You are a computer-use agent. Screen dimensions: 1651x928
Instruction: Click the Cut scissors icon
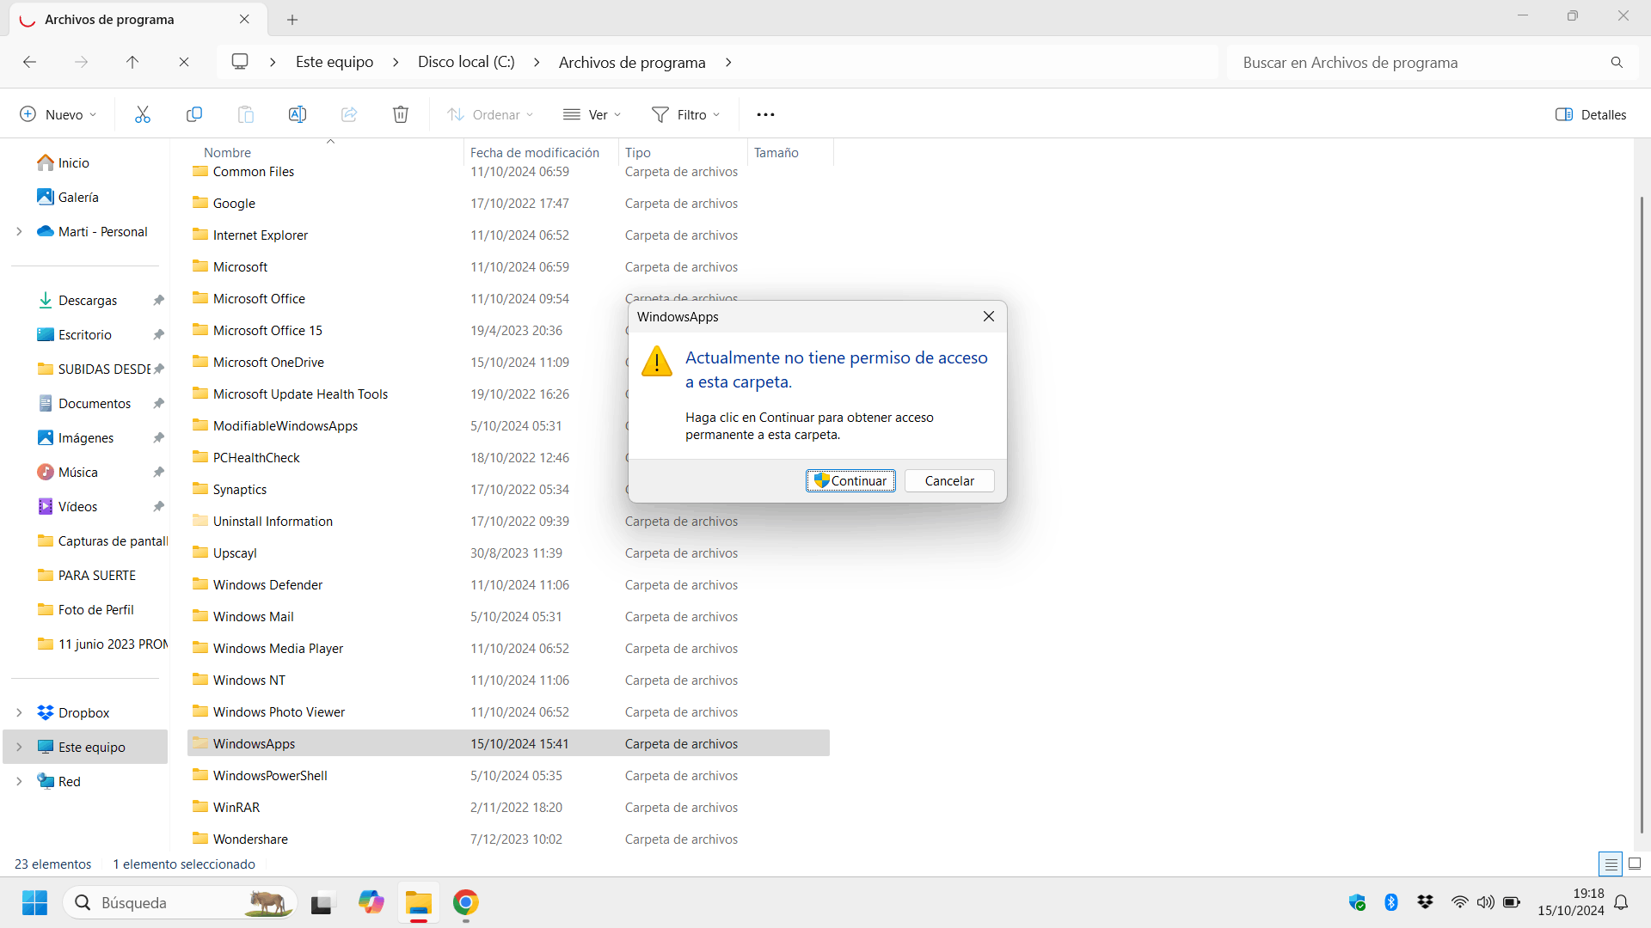[x=143, y=114]
